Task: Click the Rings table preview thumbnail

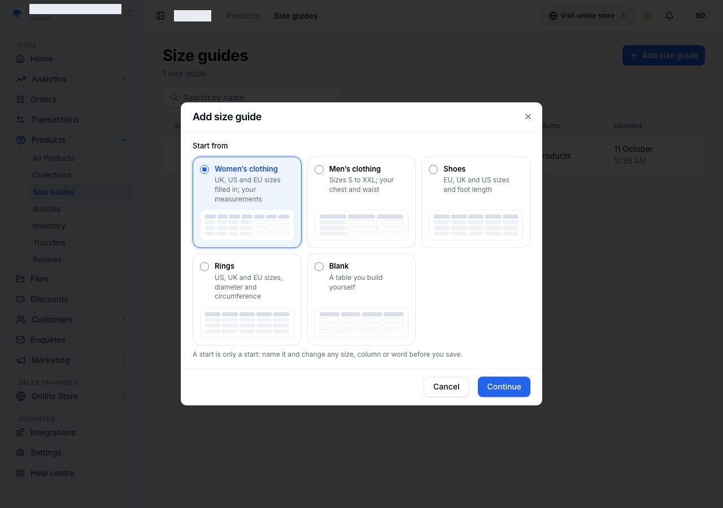Action: click(x=247, y=322)
